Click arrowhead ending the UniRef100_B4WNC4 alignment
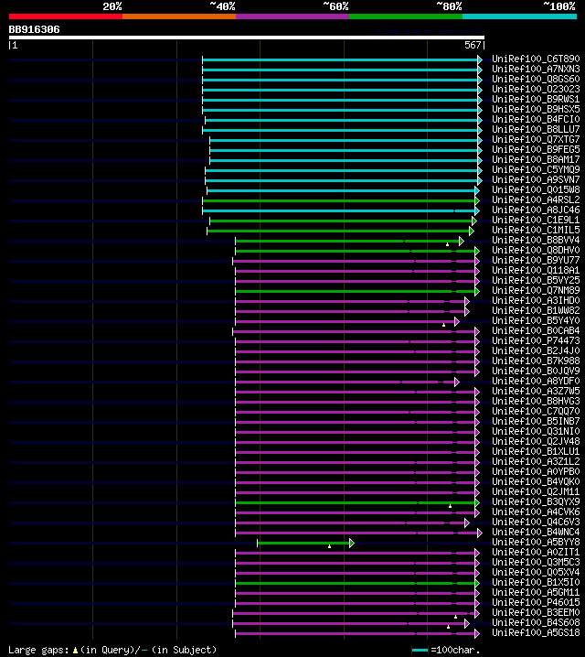The image size is (585, 657). [x=480, y=533]
